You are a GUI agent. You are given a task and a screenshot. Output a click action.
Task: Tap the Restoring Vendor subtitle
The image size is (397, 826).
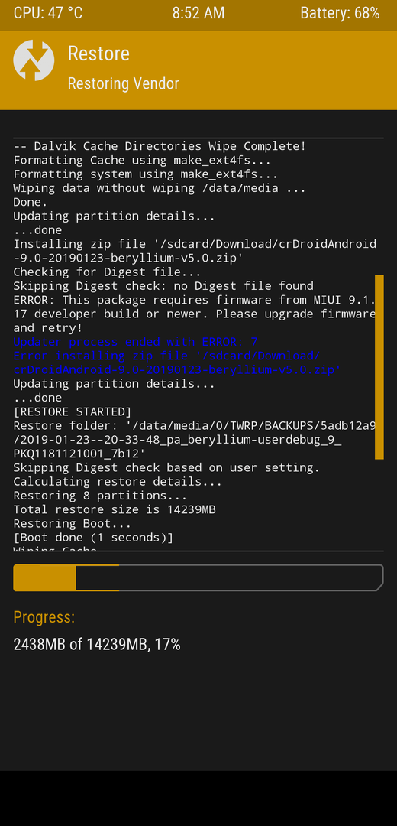(x=123, y=84)
